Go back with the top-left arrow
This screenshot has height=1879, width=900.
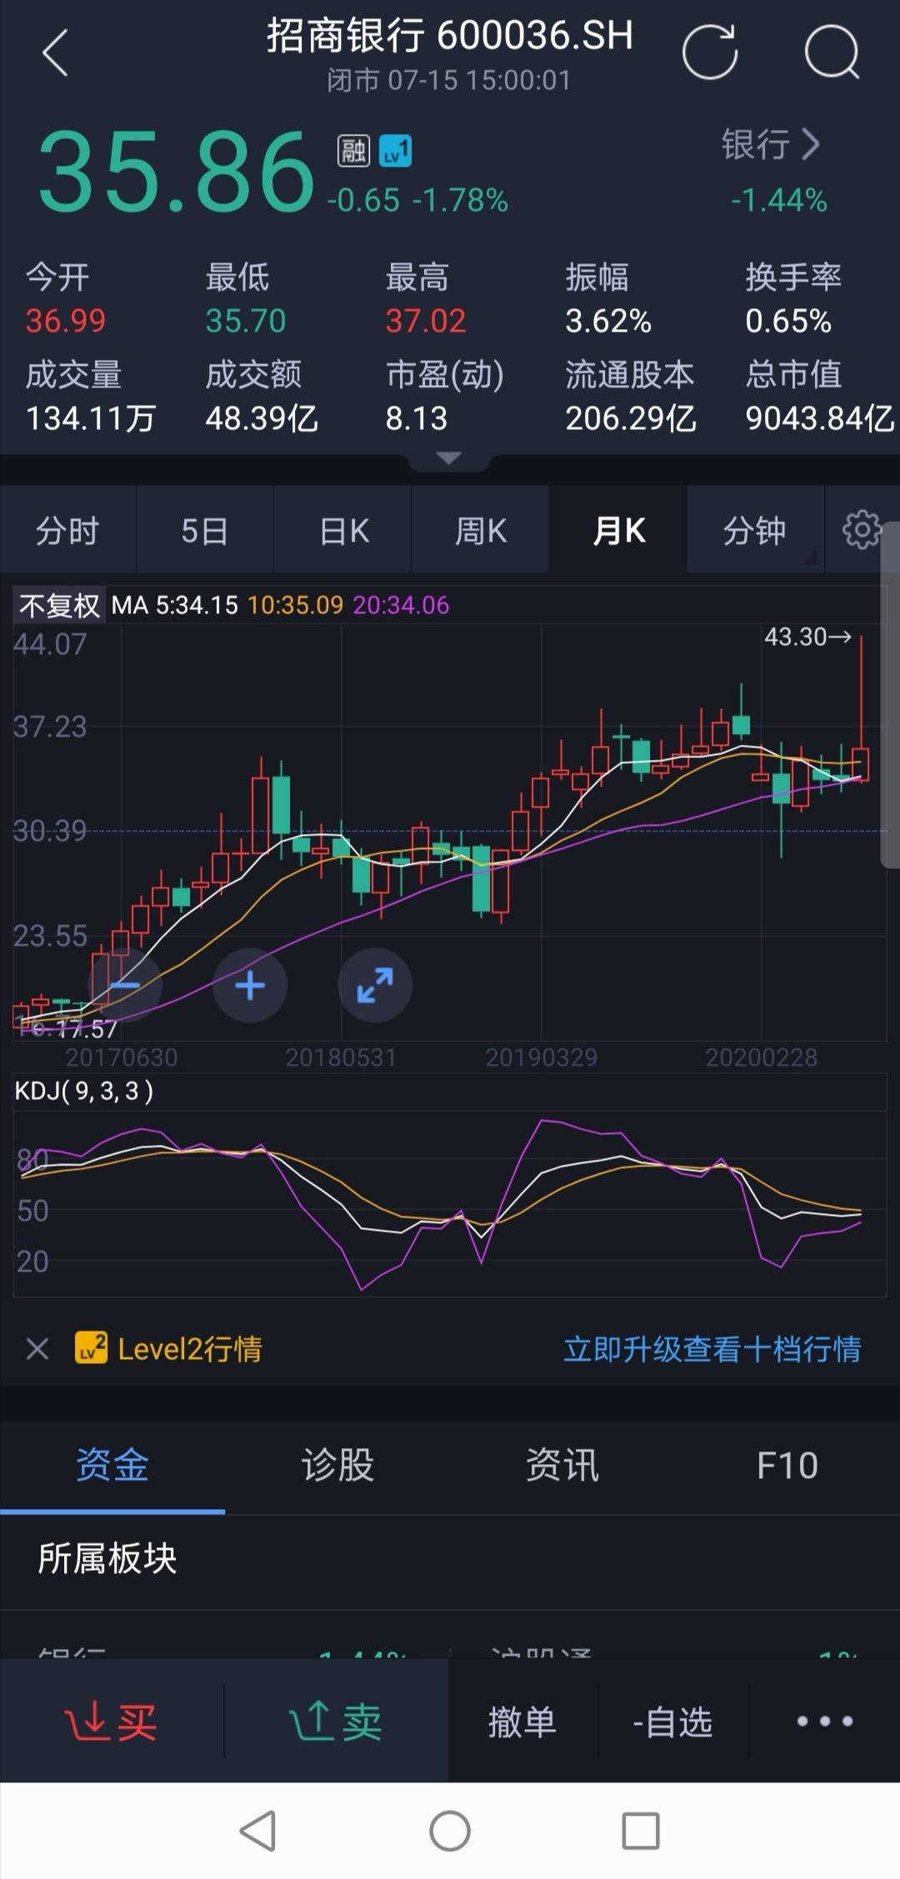55,53
